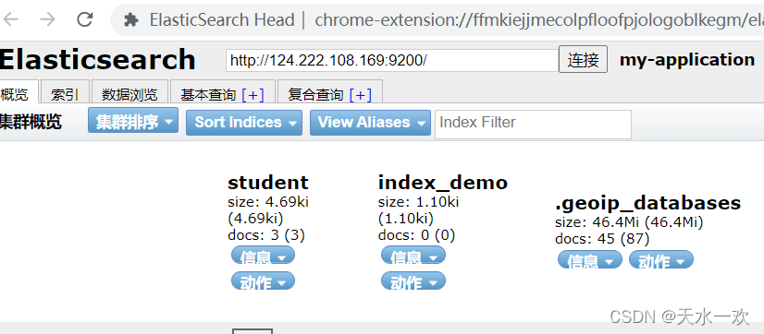Click the index_demo index name
The width and height of the screenshot is (764, 334).
[x=443, y=183]
